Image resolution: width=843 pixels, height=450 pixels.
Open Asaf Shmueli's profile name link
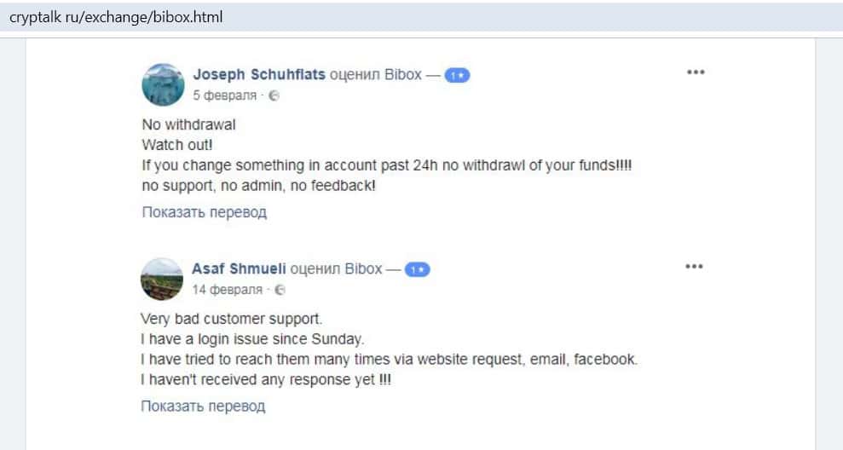pos(240,268)
